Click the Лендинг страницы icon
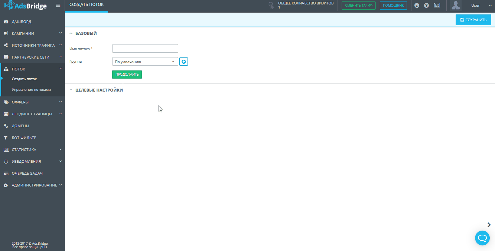The image size is (495, 251). [x=6, y=114]
